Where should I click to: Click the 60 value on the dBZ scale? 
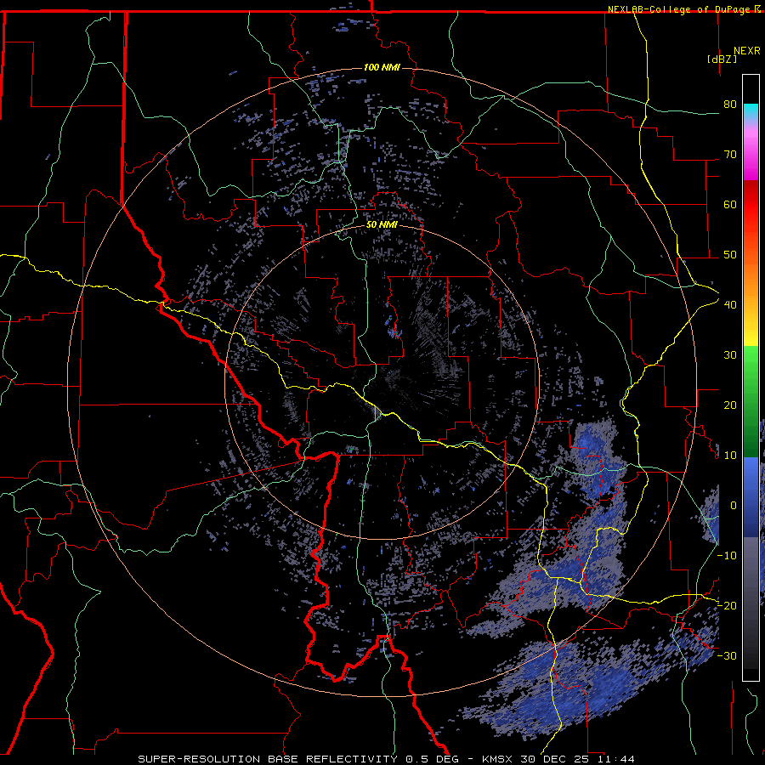730,204
